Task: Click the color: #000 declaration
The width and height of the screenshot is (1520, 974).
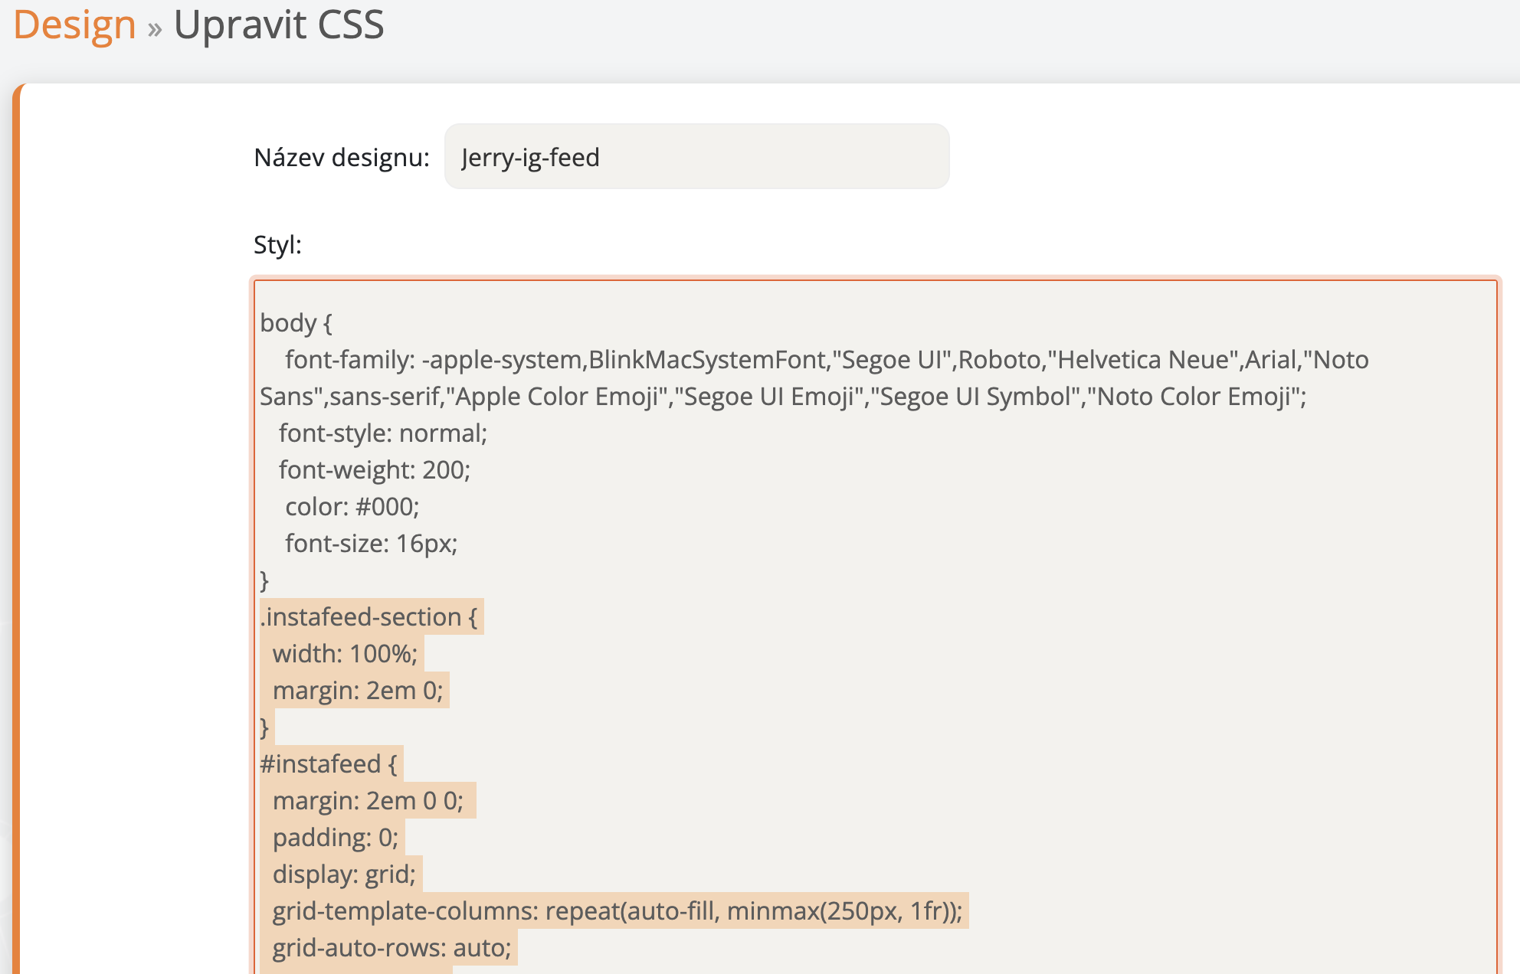Action: coord(352,507)
